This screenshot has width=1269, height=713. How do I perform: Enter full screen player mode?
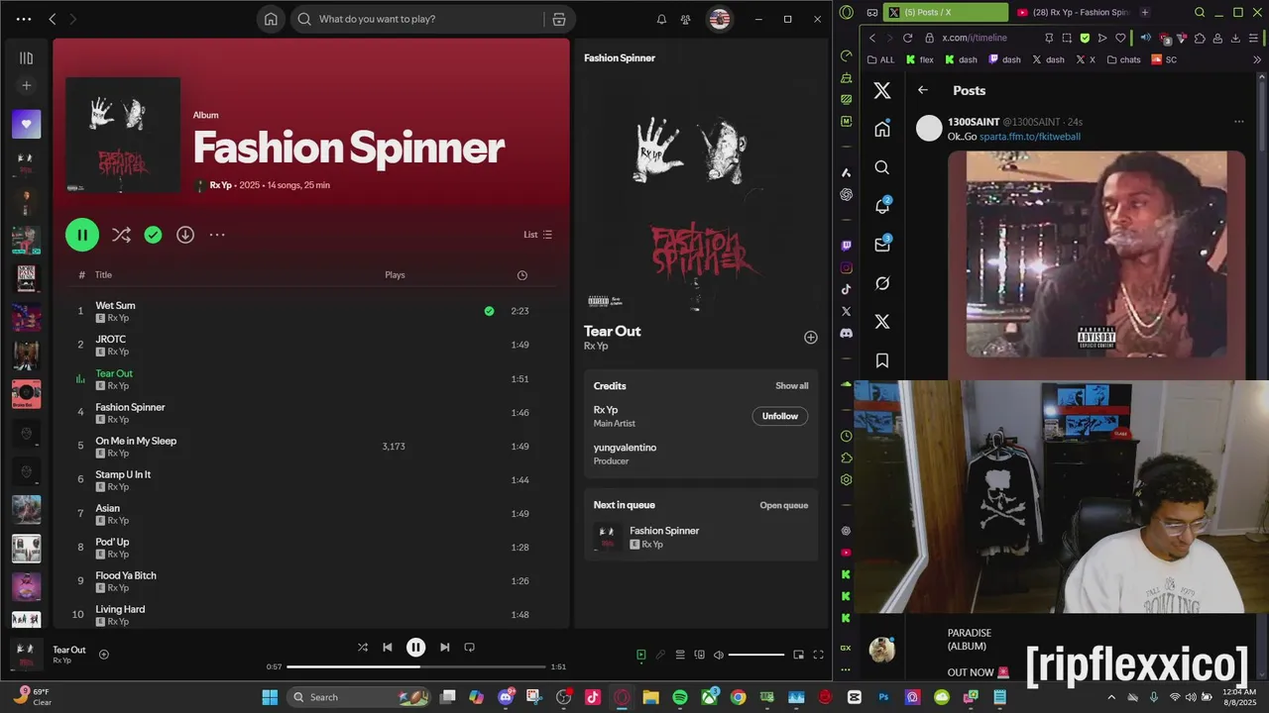[x=819, y=655]
